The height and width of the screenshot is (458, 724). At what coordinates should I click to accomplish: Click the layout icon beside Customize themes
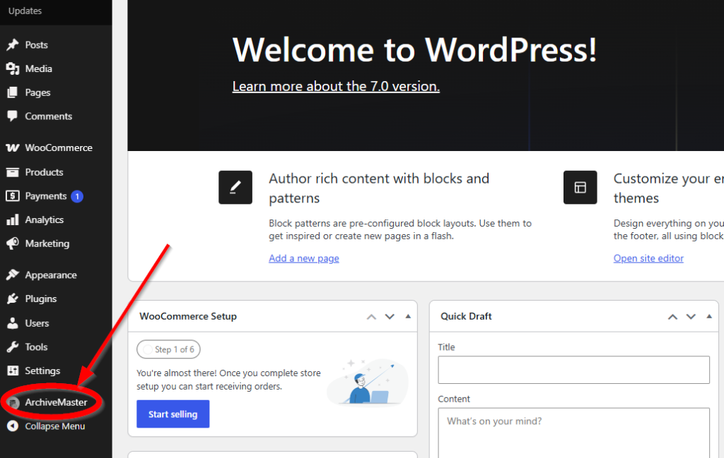click(580, 188)
